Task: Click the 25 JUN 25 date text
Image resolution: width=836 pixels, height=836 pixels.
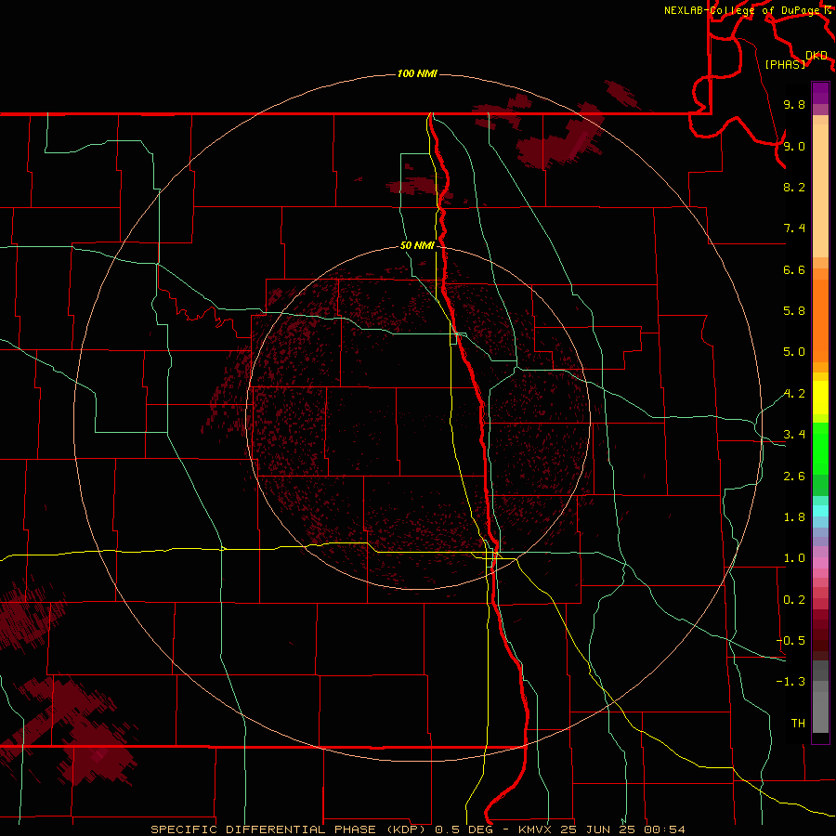Action: pyautogui.click(x=597, y=829)
